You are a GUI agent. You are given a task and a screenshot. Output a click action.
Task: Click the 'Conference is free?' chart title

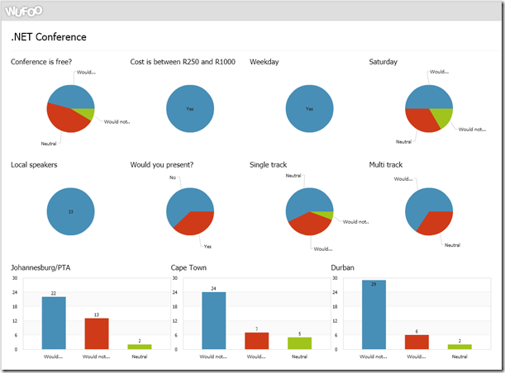pyautogui.click(x=41, y=62)
